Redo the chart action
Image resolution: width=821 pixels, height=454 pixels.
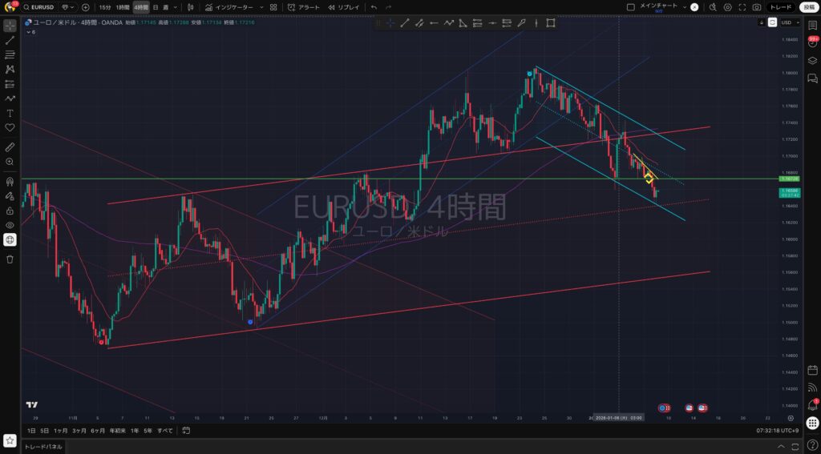coord(388,7)
